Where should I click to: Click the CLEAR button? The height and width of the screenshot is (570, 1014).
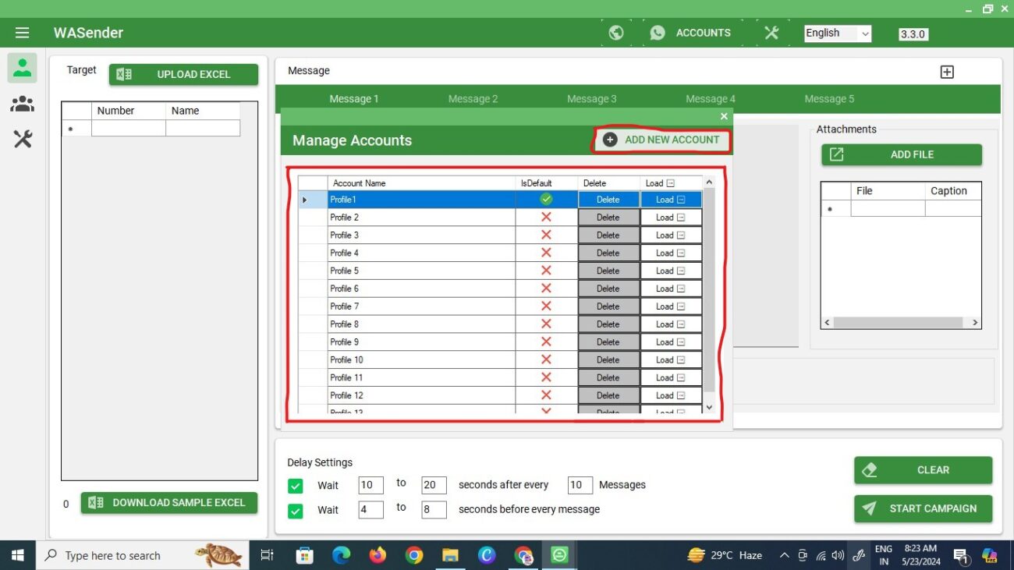pos(924,470)
